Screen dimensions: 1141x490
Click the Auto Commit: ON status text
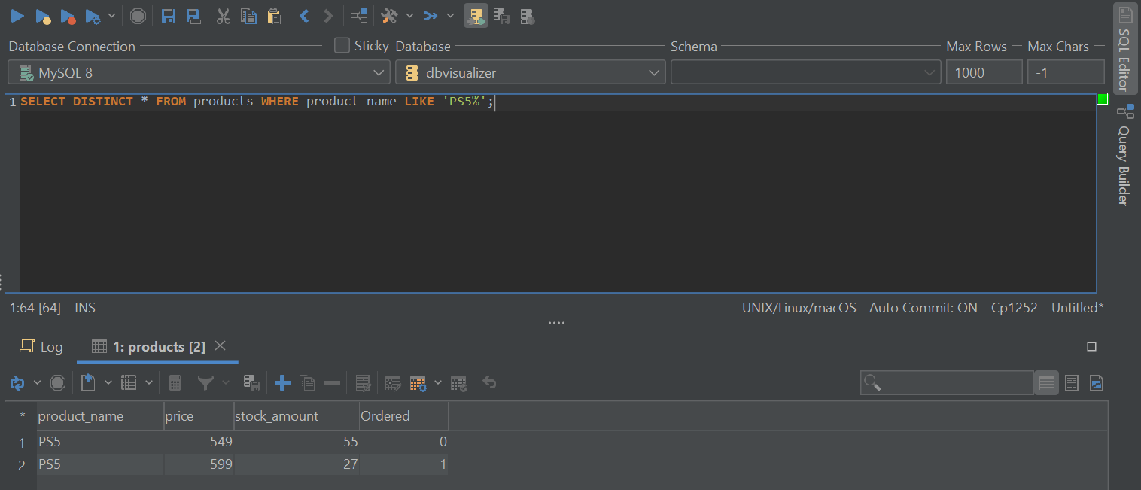[923, 307]
